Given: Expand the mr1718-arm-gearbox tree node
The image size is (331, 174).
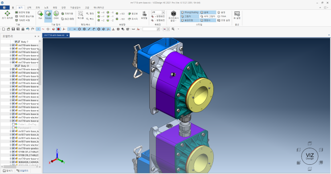Looking at the screenshot, I should 11,148.
